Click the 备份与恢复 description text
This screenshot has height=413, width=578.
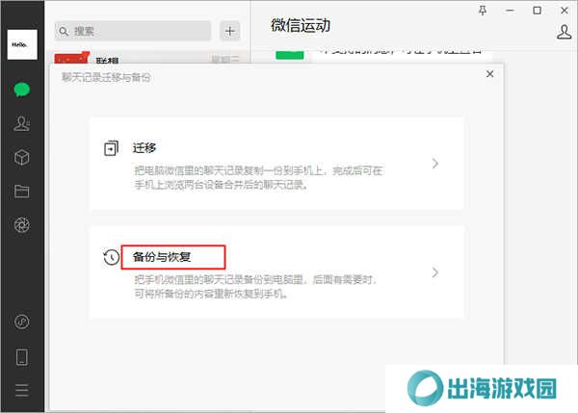point(254,287)
